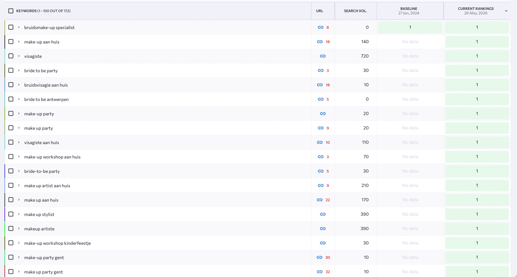Viewport: 517px width, 277px height.
Task: Open Current Rankings column dropdown arrow
Action: click(506, 11)
